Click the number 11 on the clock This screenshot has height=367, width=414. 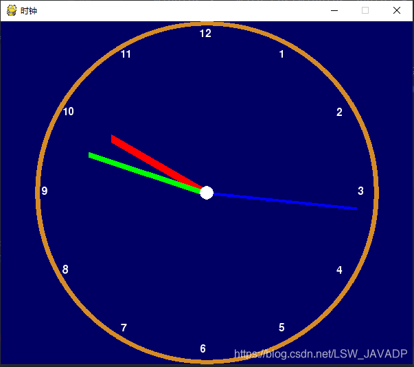point(126,54)
